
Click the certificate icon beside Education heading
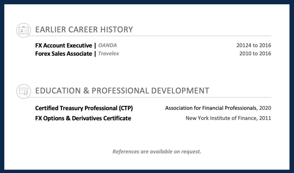[23, 91]
